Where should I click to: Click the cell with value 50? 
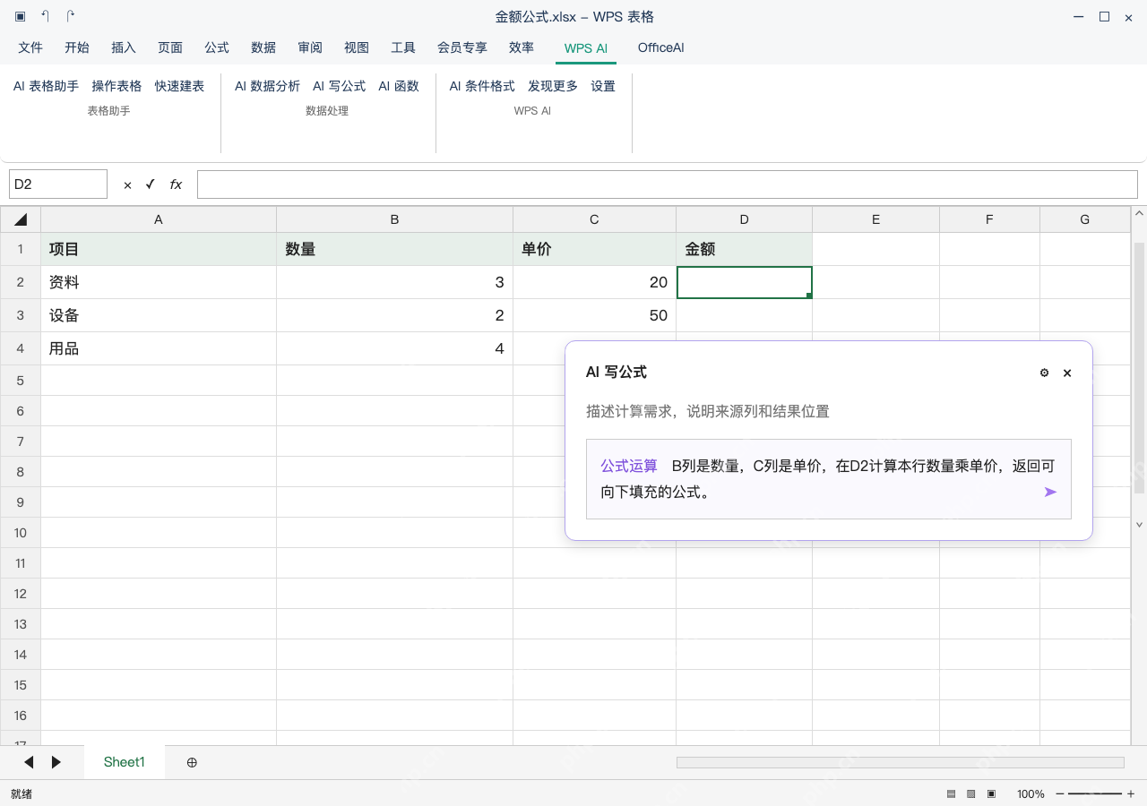coord(595,315)
